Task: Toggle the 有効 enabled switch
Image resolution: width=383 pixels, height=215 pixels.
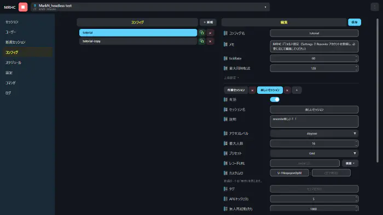Action: coord(275,99)
